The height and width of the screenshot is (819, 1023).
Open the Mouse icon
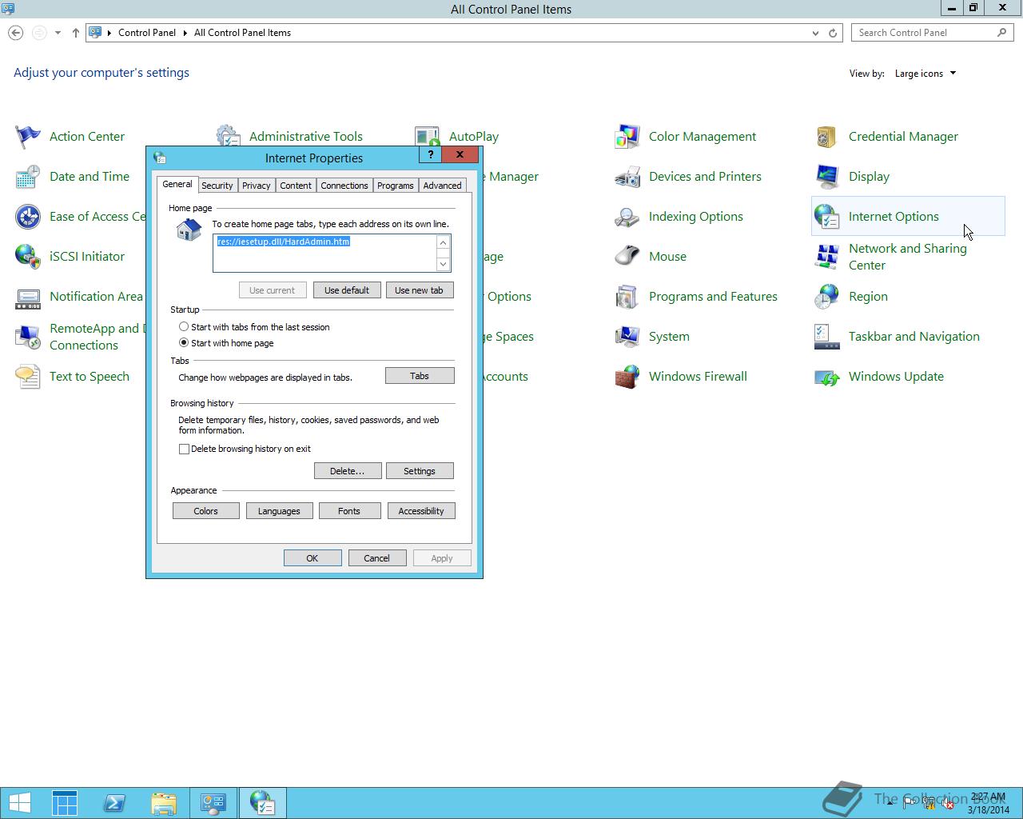(x=627, y=257)
